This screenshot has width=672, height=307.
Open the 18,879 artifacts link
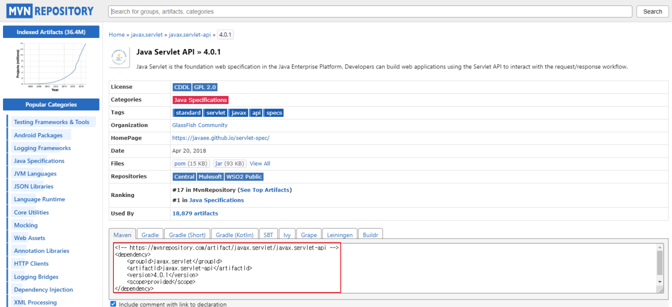[x=195, y=213]
